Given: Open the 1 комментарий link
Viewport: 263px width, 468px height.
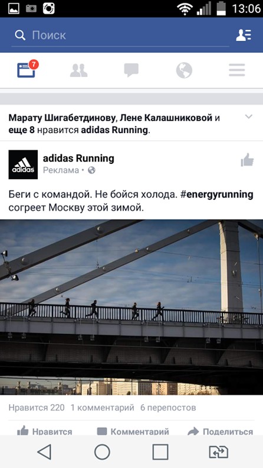Looking at the screenshot, I should tap(103, 408).
